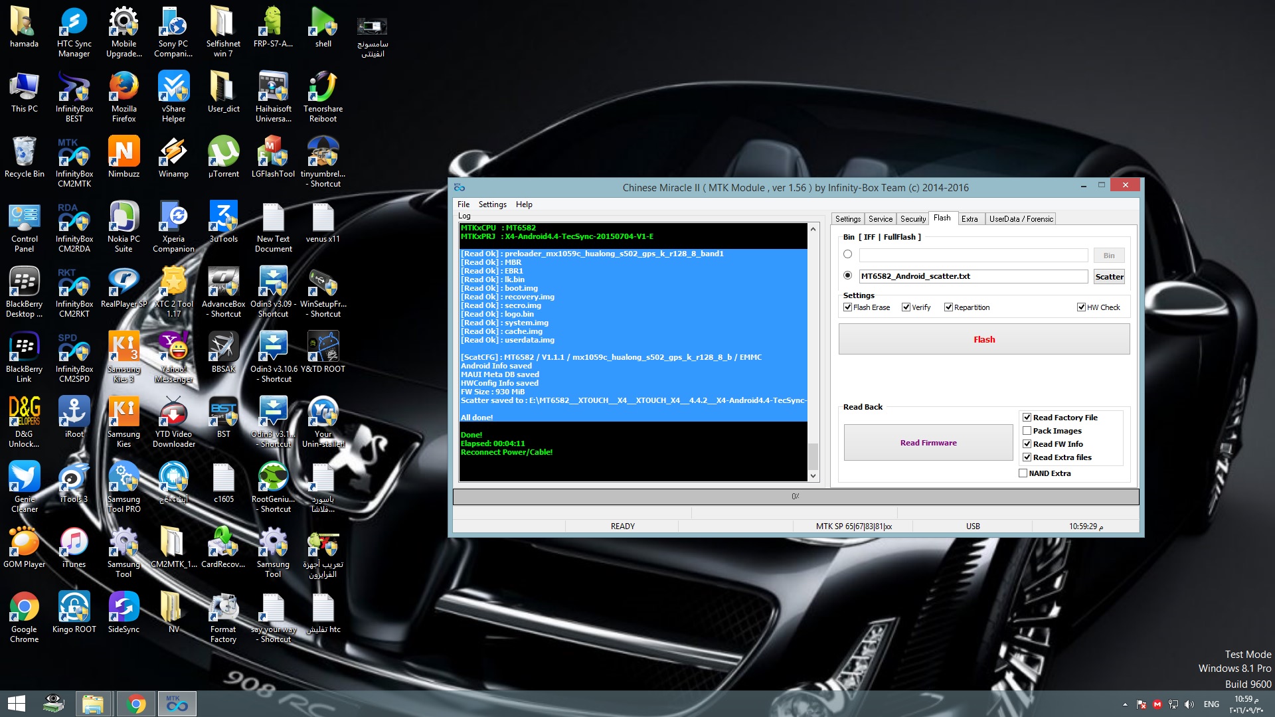Click the Read Firmware button

[x=928, y=443]
